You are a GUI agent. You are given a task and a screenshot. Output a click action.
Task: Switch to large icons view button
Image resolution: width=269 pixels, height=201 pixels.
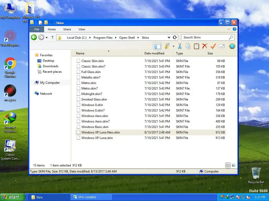tap(234, 165)
